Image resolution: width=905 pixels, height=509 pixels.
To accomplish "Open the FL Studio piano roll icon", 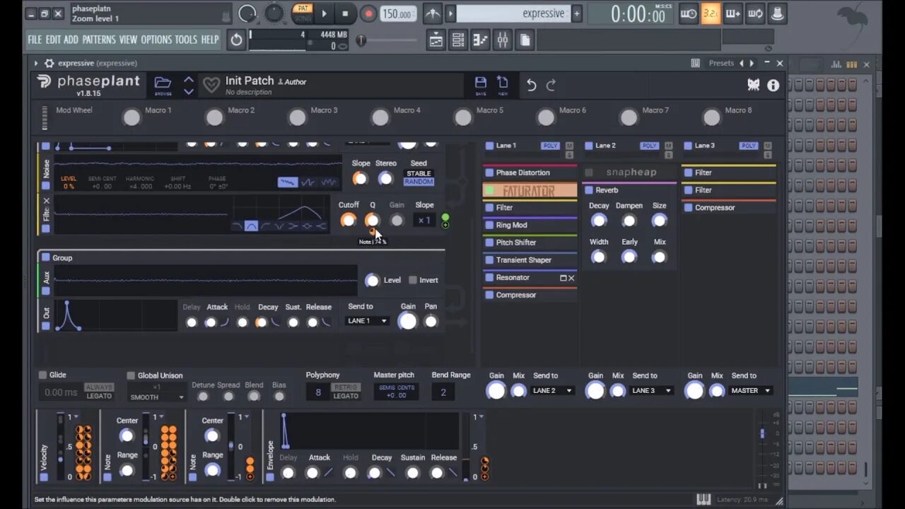I will click(480, 40).
